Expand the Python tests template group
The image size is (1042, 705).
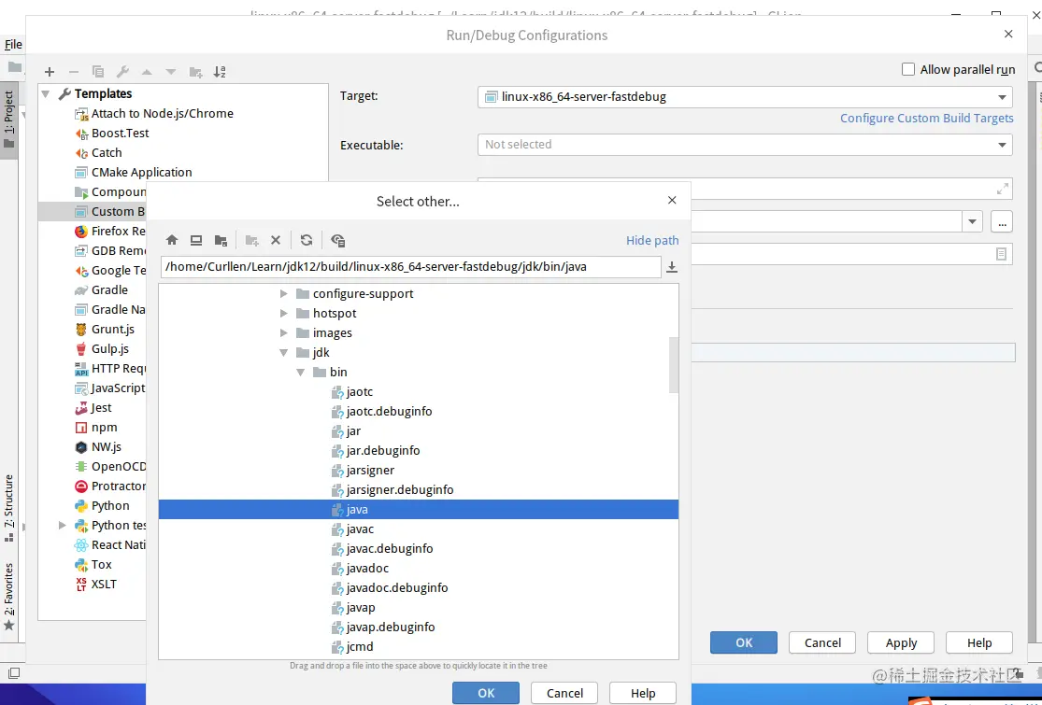pos(63,525)
